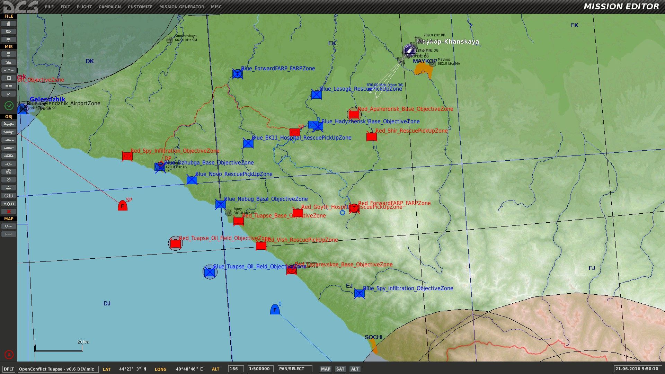Open the FLIGHT menu
This screenshot has height=374, width=665.
[x=84, y=7]
